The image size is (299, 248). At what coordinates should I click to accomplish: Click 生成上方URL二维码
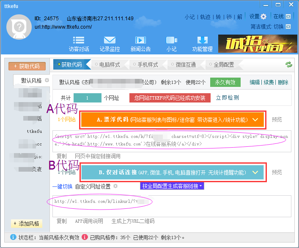[133, 221]
